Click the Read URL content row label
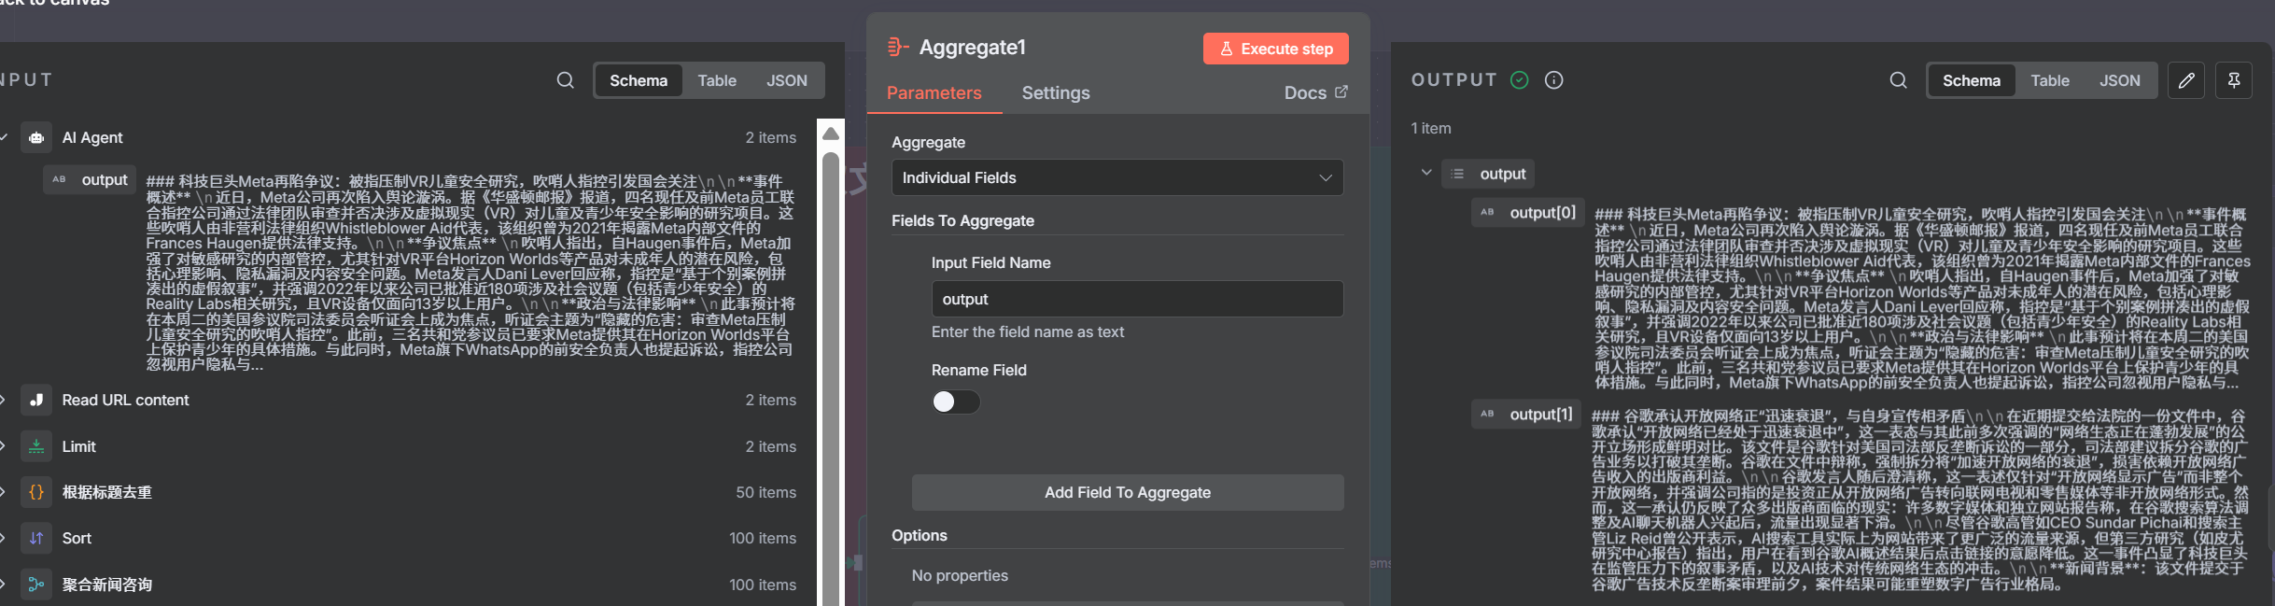This screenshot has width=2275, height=606. coord(125,400)
